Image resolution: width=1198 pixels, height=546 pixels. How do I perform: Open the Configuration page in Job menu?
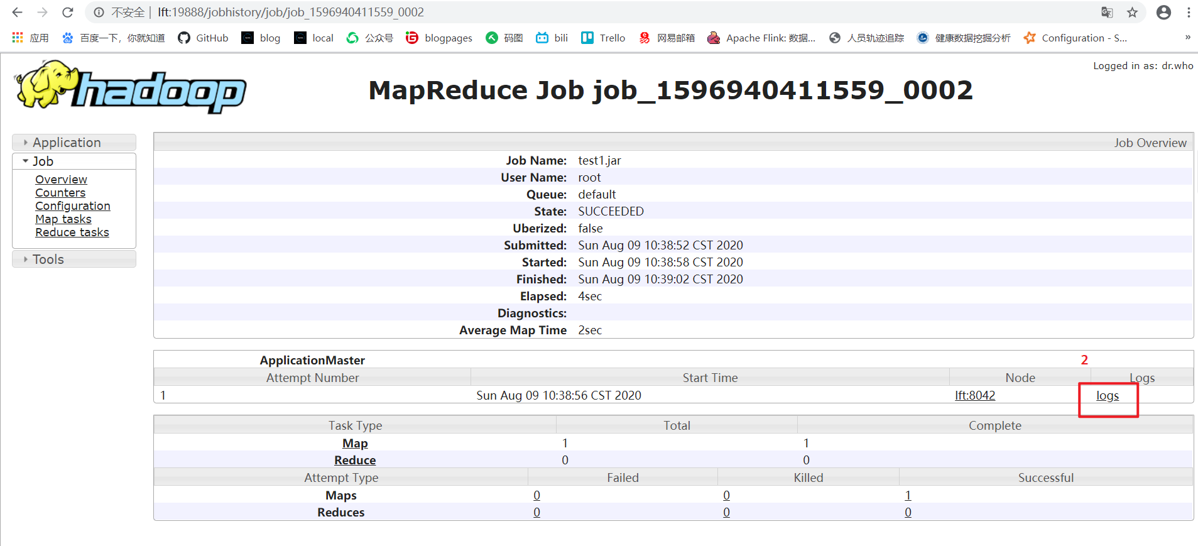point(73,206)
